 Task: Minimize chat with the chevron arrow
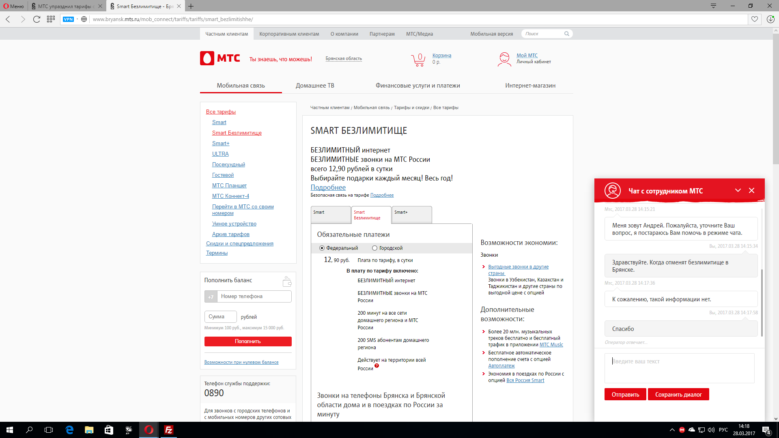[738, 191]
